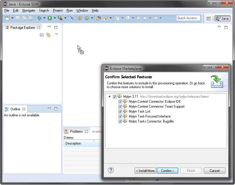
Task: Open the Next Annotation dropdown arrow
Action: [x=123, y=18]
